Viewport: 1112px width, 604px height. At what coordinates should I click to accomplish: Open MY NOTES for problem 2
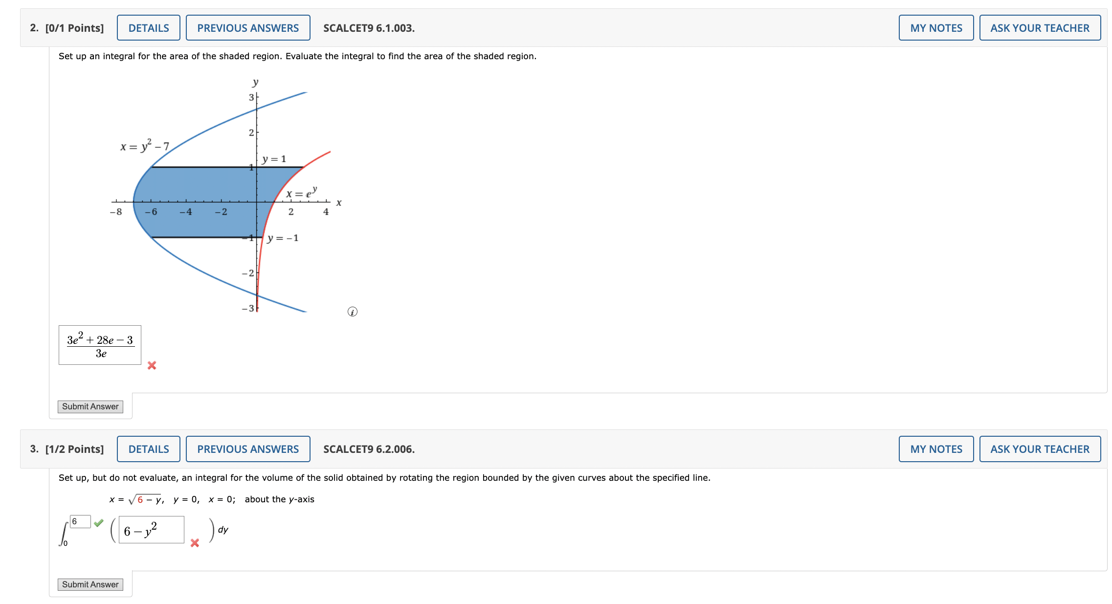pyautogui.click(x=935, y=27)
